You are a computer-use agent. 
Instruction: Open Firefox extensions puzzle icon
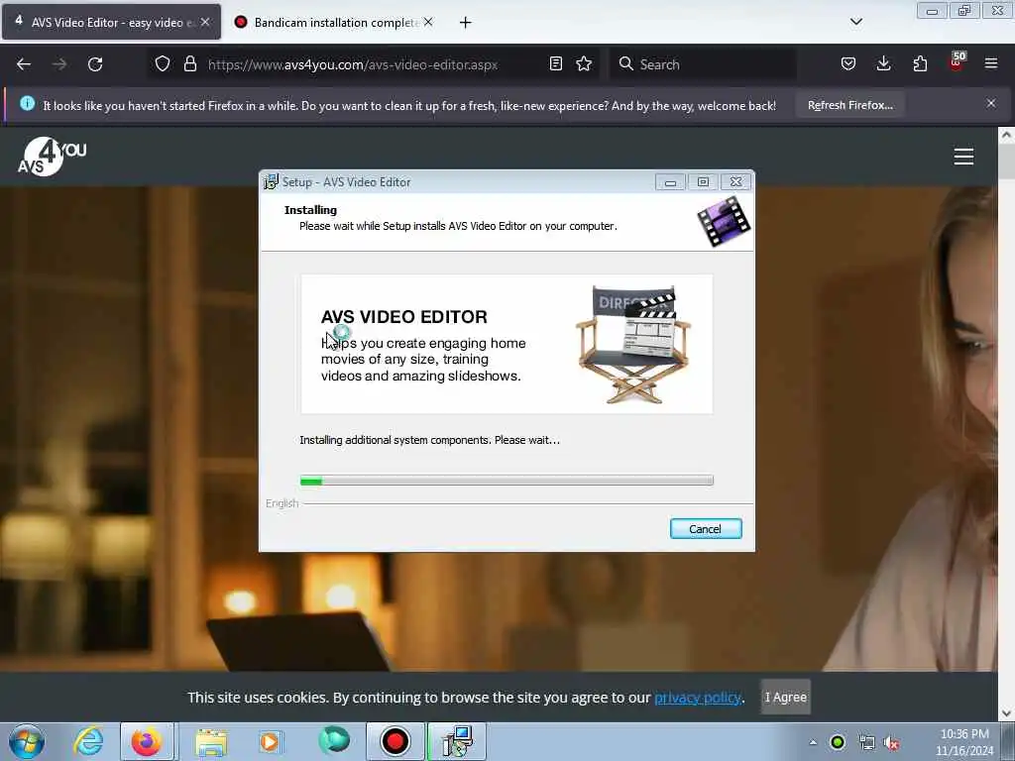coord(920,64)
